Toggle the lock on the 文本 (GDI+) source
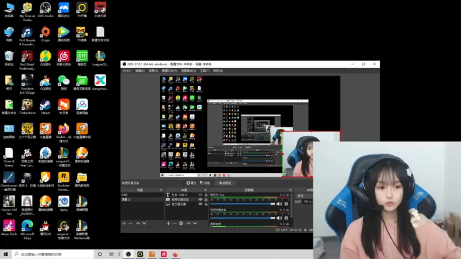Viewport: 461px width, 259px height. pos(206,195)
